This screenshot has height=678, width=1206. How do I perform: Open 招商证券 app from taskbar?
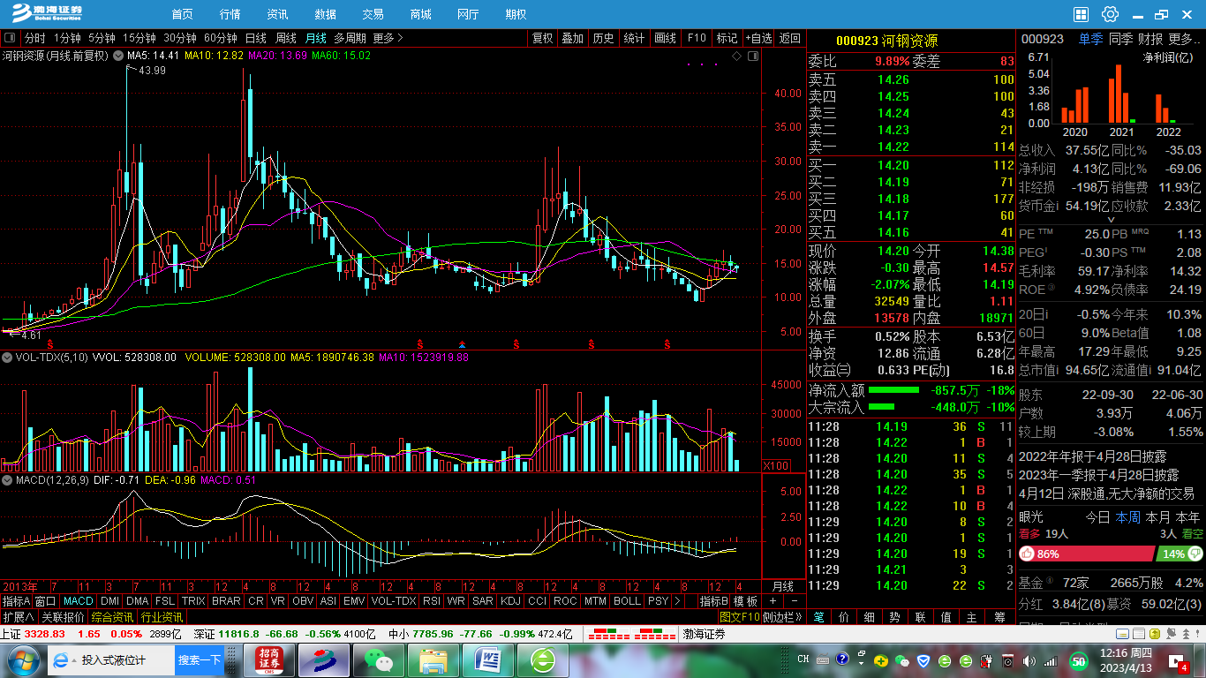268,660
